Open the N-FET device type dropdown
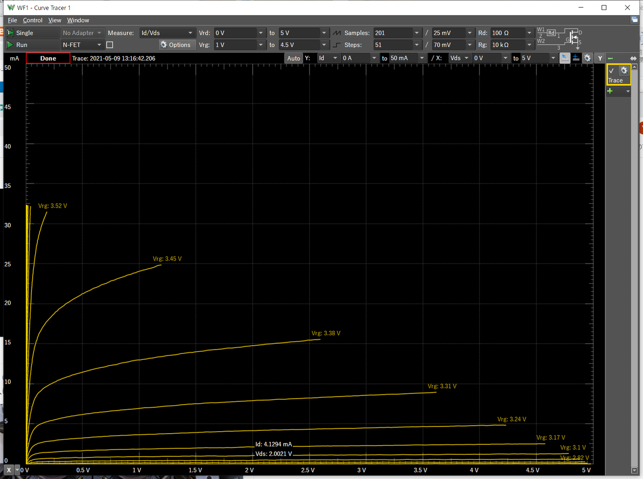This screenshot has width=643, height=479. 99,45
